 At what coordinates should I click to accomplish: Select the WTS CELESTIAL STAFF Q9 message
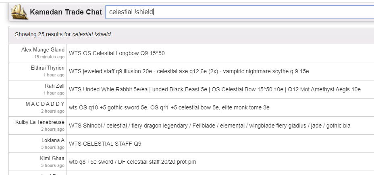tap(105, 144)
